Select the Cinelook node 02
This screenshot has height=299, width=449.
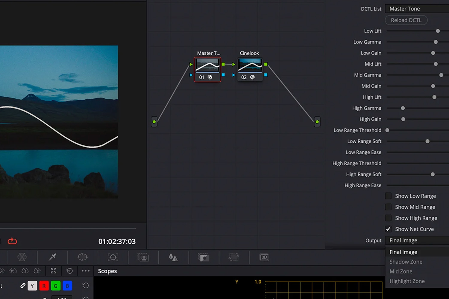pyautogui.click(x=250, y=69)
